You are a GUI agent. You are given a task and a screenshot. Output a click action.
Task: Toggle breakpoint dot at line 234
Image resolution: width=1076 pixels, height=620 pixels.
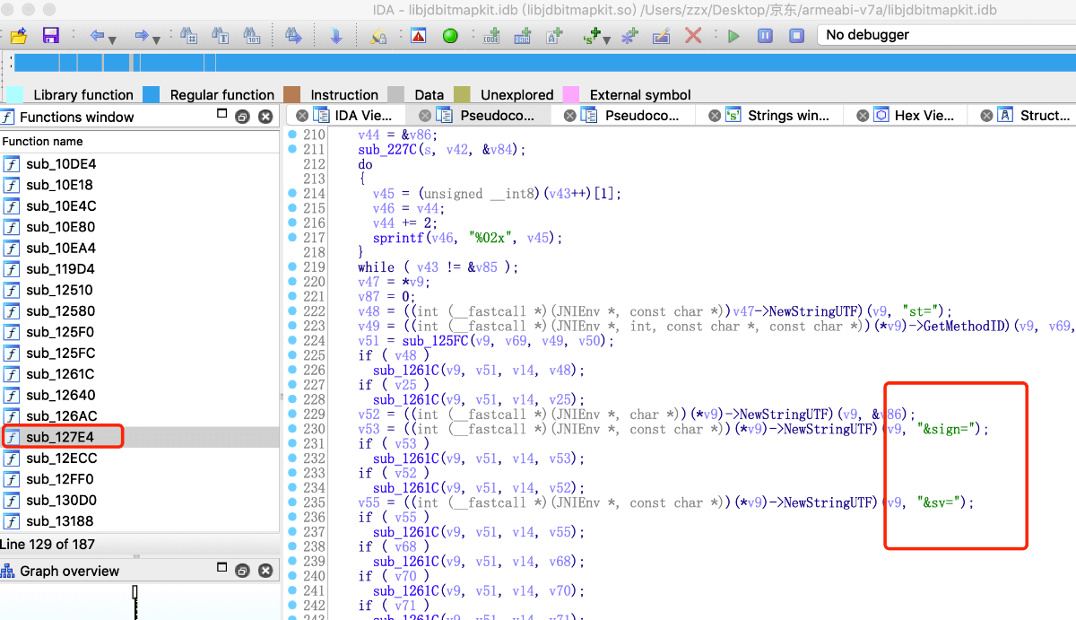click(x=292, y=487)
